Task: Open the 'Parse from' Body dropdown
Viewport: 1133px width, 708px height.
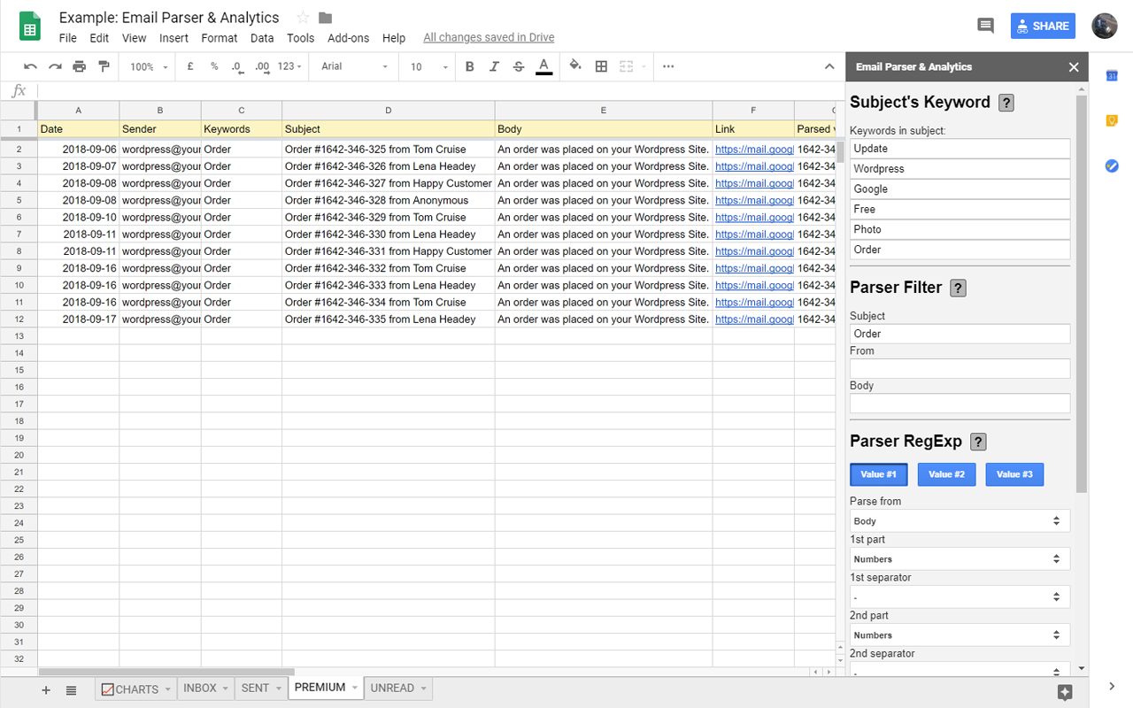Action: [x=960, y=520]
